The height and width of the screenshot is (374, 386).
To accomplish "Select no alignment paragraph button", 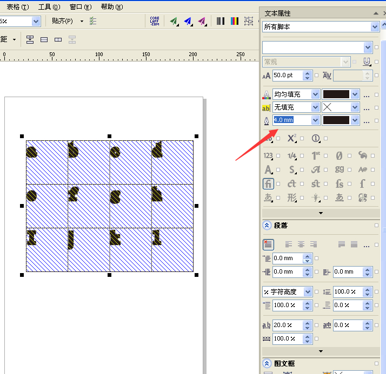I will tap(268, 244).
